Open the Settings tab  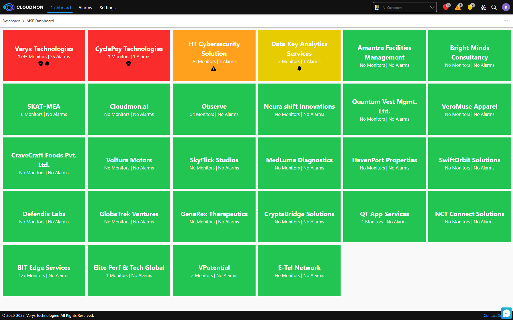pyautogui.click(x=107, y=8)
